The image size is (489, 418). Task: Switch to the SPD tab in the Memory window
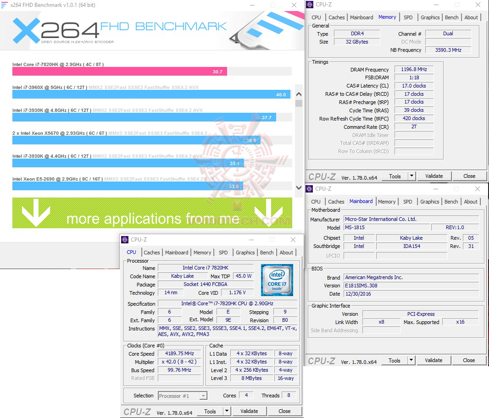click(x=408, y=17)
